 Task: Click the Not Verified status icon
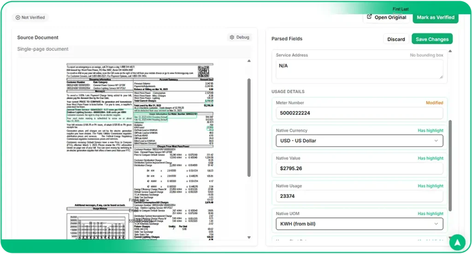pos(18,17)
